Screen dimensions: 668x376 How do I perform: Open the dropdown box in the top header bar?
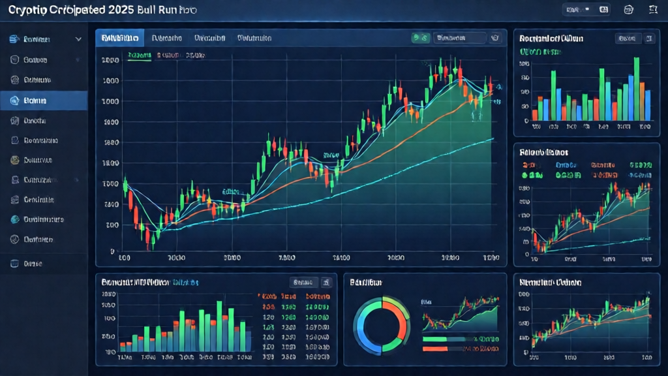pyautogui.click(x=579, y=10)
